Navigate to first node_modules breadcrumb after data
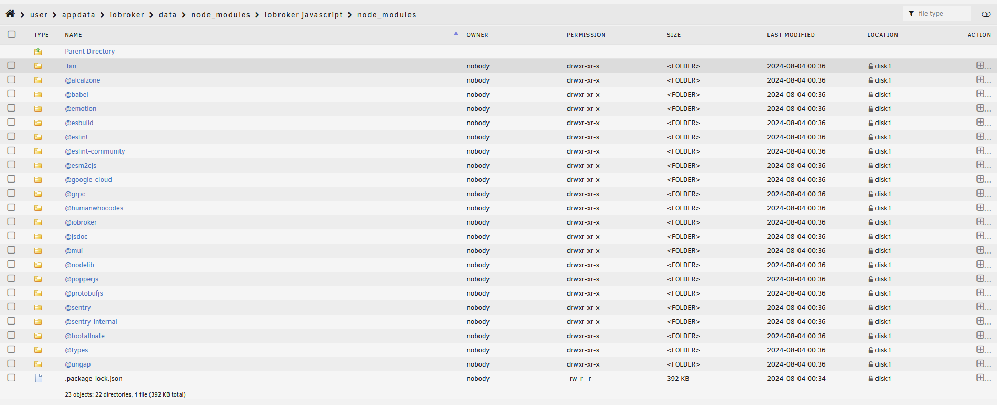Image resolution: width=997 pixels, height=405 pixels. (221, 15)
